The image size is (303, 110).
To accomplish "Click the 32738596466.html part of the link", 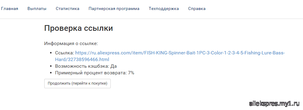I will coord(89,59).
